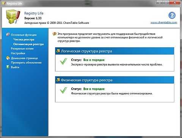The height and width of the screenshot is (138, 182).
Task: Open the www.chemtable.com link
Action: [164, 22]
